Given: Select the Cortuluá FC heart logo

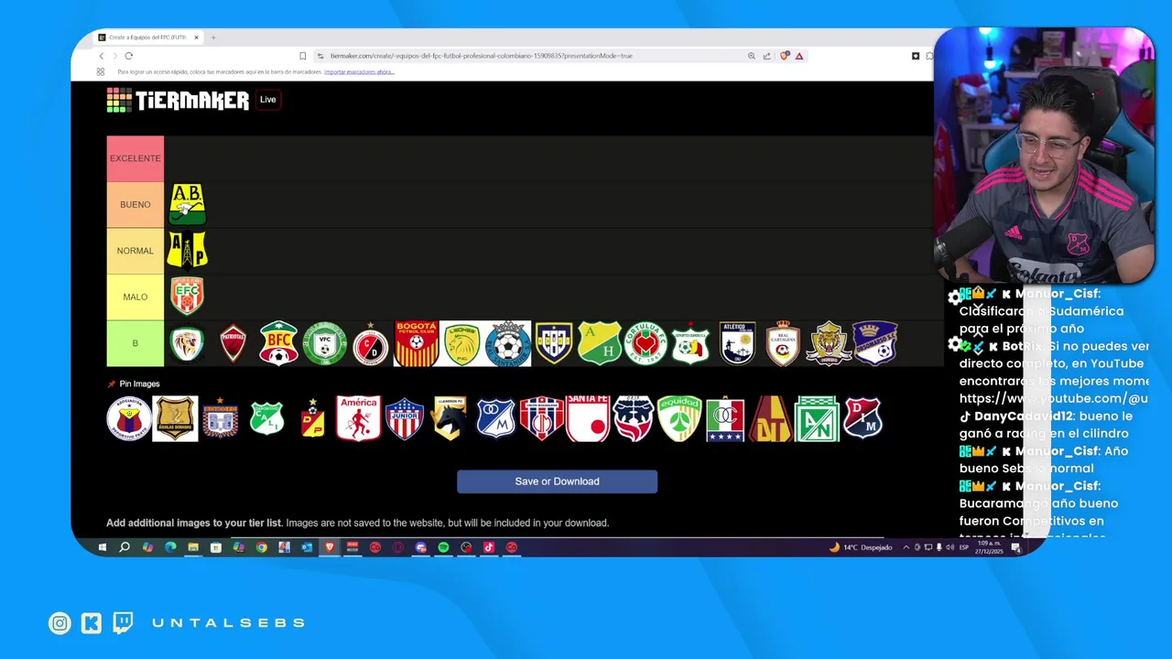Looking at the screenshot, I should point(645,343).
